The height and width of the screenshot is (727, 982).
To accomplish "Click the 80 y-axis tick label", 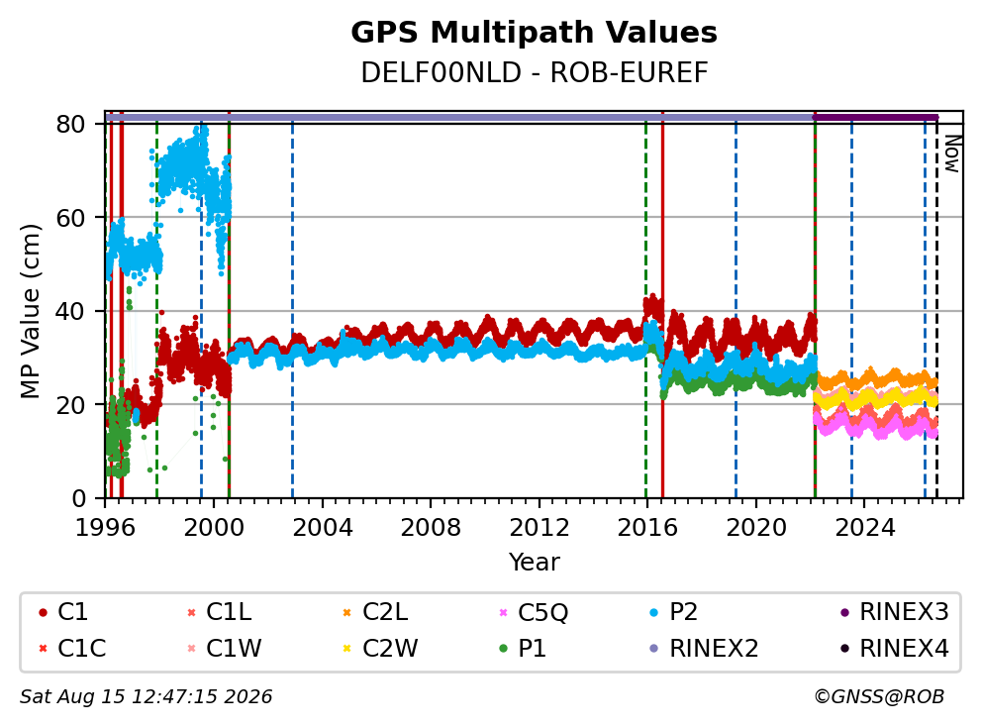I will tap(70, 124).
